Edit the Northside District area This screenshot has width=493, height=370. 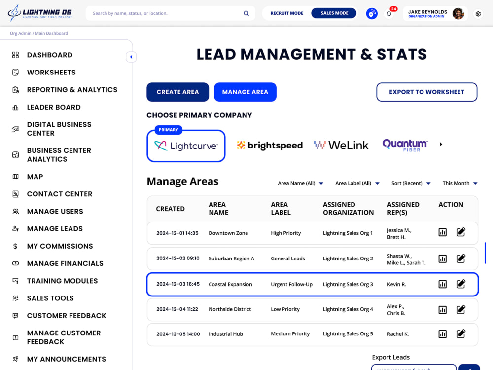[x=460, y=310]
